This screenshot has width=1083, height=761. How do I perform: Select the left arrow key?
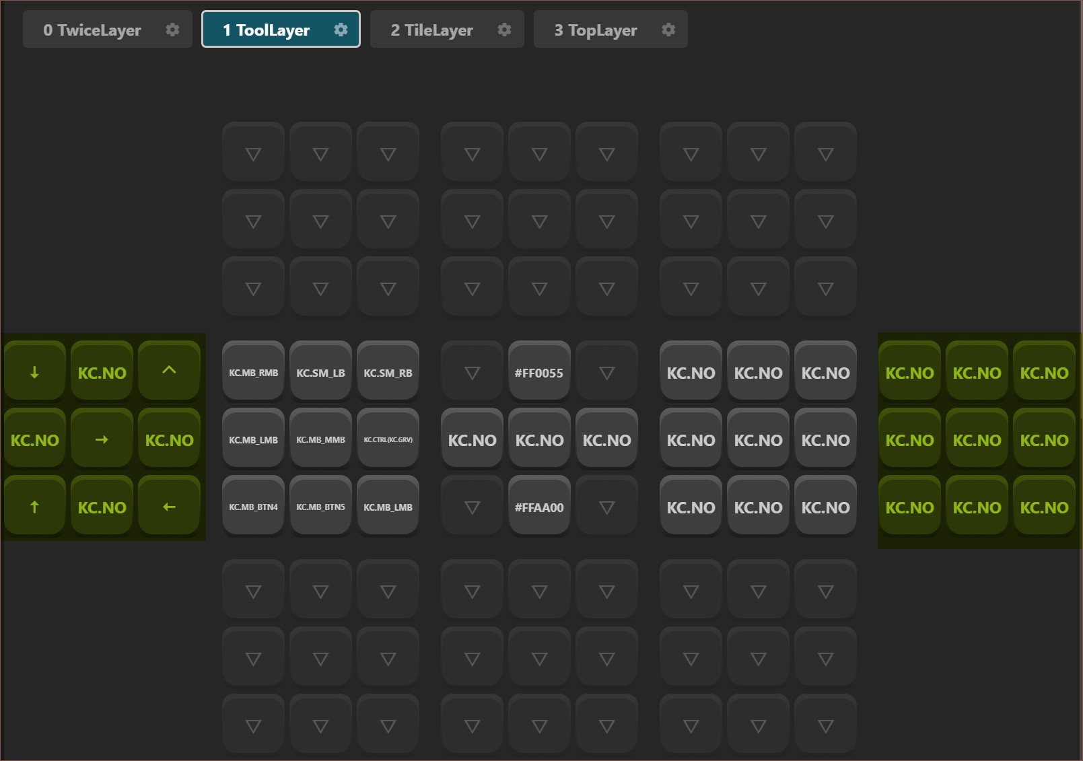(x=169, y=507)
